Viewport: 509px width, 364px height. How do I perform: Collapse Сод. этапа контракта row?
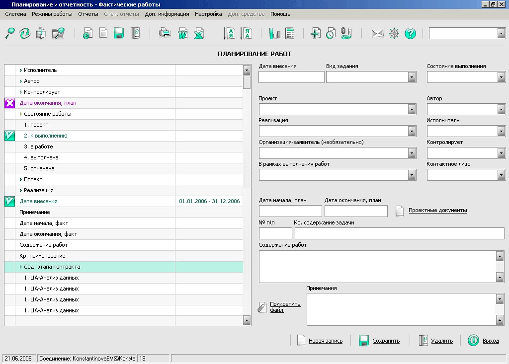(21, 267)
